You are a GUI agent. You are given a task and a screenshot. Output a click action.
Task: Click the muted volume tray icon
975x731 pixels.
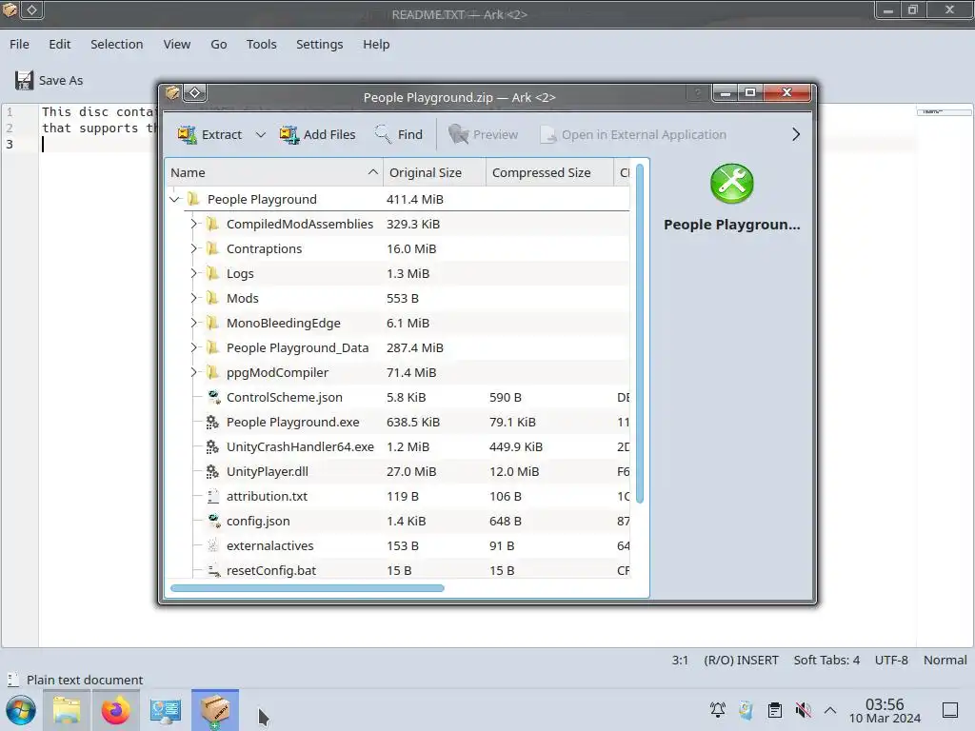pos(804,710)
